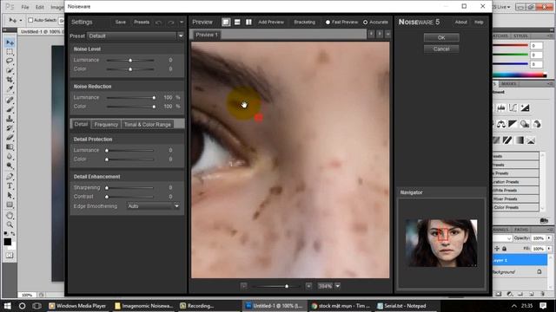Choose single preview layout icon
Viewport: 556px width, 312px height.
click(x=226, y=22)
